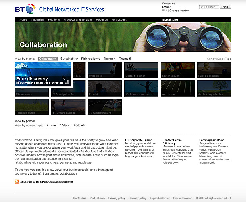Subscribe to BT's RSS Collaboration theme link

click(46, 182)
